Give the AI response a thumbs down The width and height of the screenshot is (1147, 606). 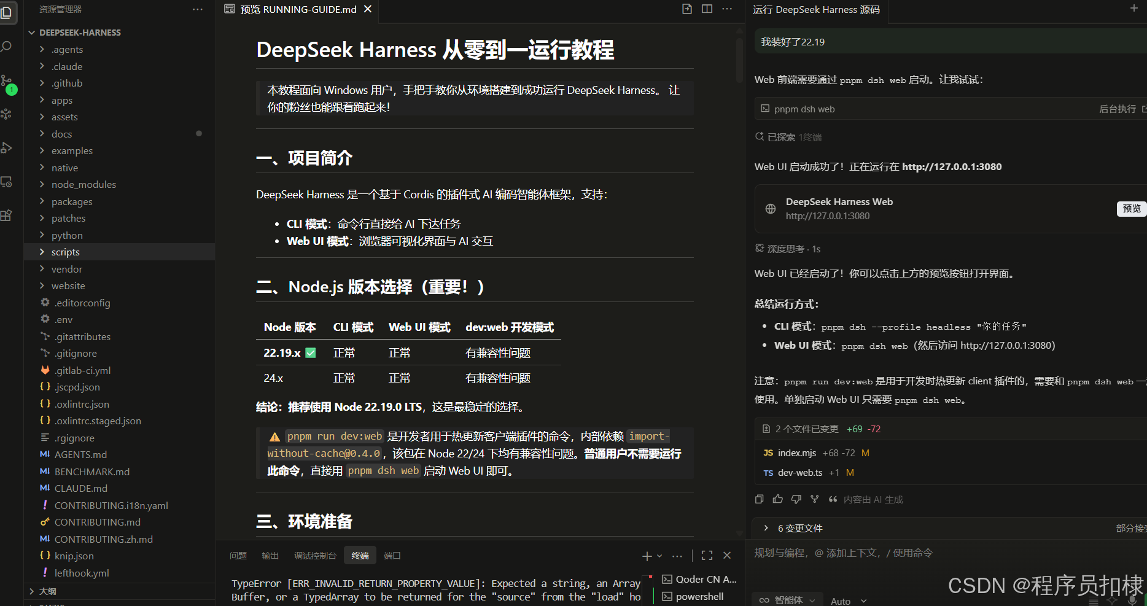(x=796, y=499)
